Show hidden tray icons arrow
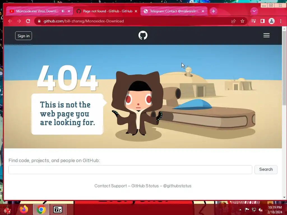 (240, 210)
